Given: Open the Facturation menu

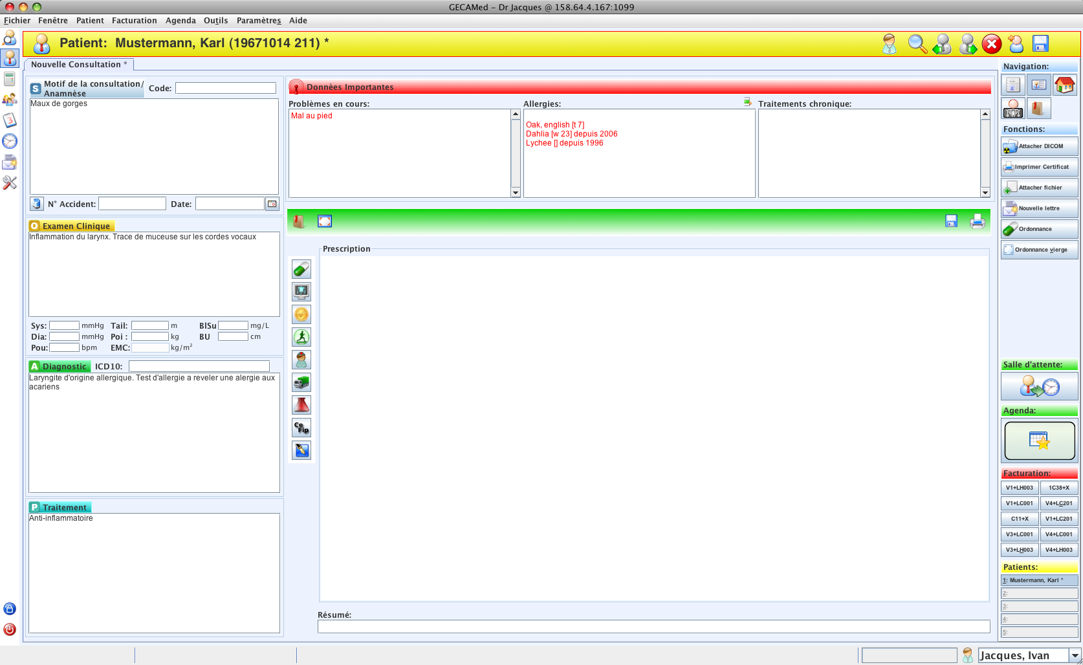Looking at the screenshot, I should pos(134,21).
